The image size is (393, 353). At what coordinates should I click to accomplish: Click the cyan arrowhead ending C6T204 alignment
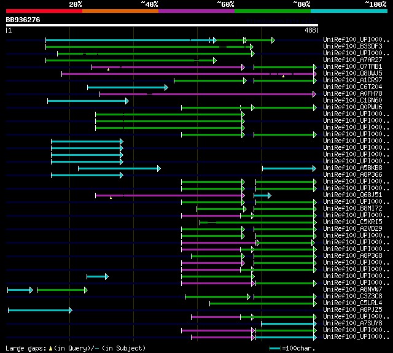(x=166, y=87)
